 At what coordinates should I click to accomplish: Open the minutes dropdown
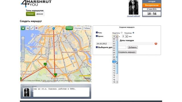tap(127, 36)
